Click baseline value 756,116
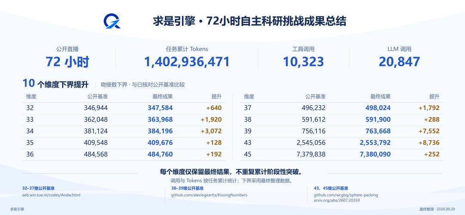The width and height of the screenshot is (465, 215). (314, 131)
